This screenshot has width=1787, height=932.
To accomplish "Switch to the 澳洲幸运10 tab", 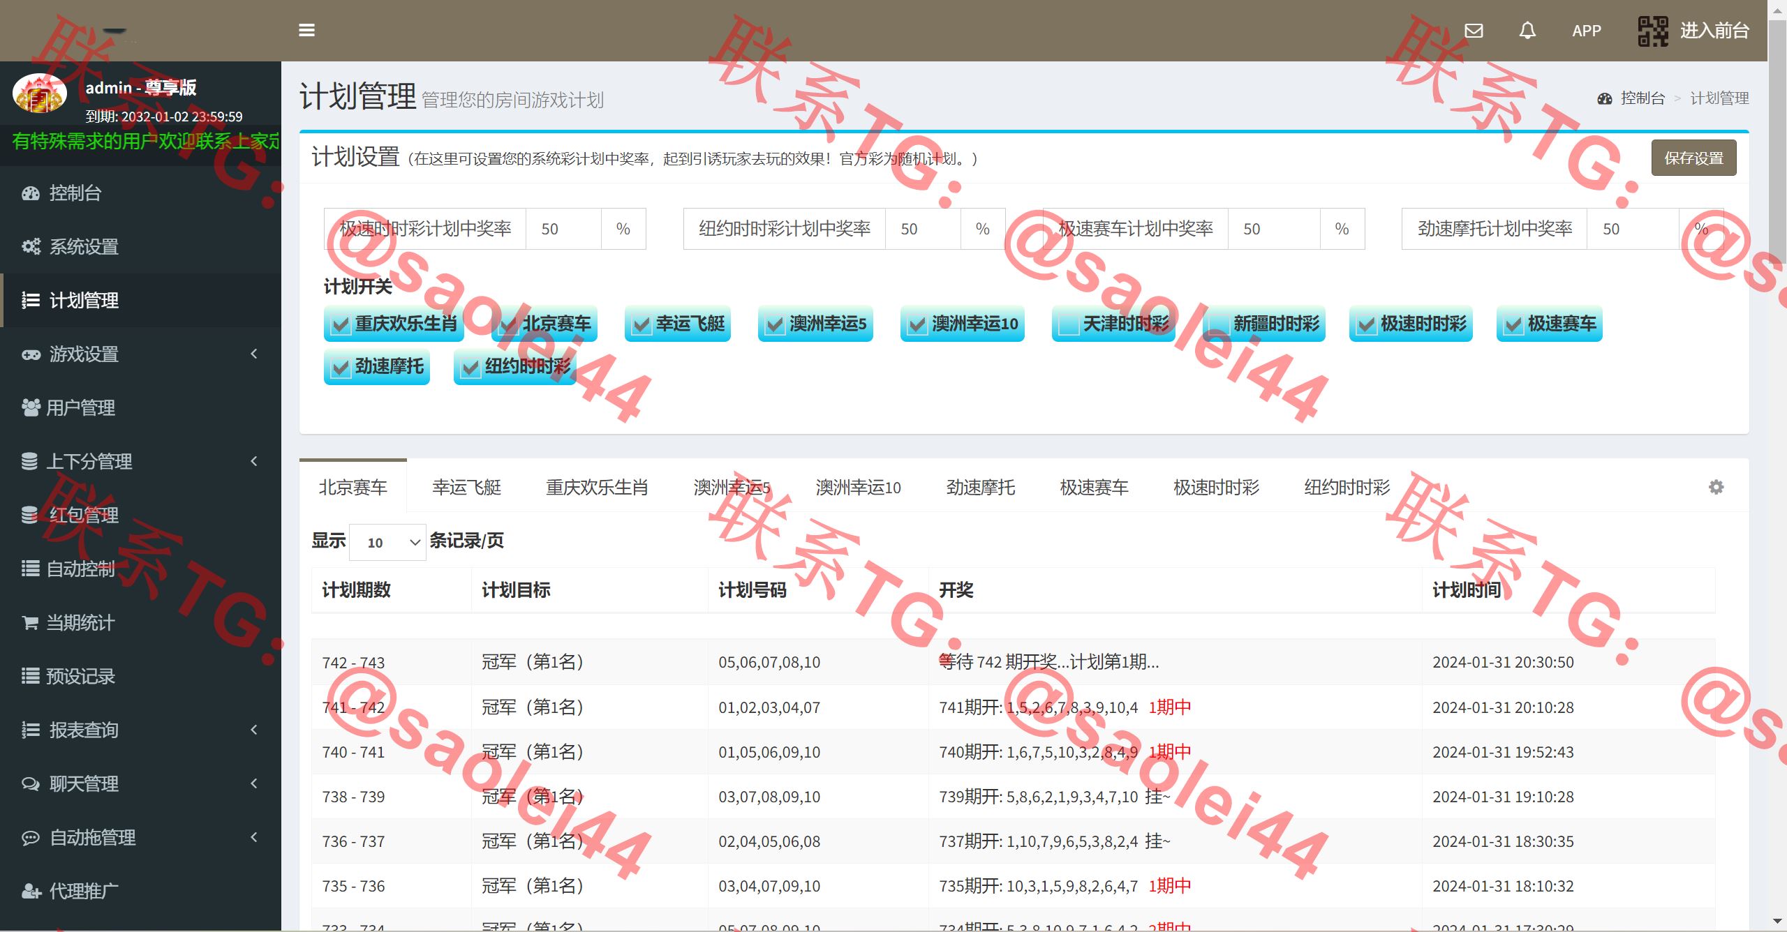I will coord(858,487).
